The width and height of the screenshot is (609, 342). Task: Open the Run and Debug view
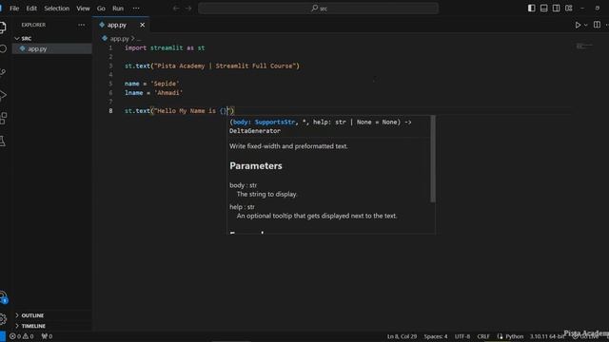(3, 95)
